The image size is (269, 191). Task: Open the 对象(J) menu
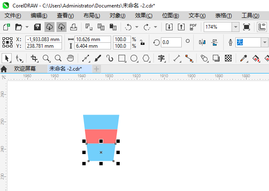pyautogui.click(x=118, y=16)
